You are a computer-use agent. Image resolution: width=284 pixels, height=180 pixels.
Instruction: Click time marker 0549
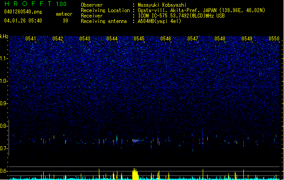[x=247, y=39]
